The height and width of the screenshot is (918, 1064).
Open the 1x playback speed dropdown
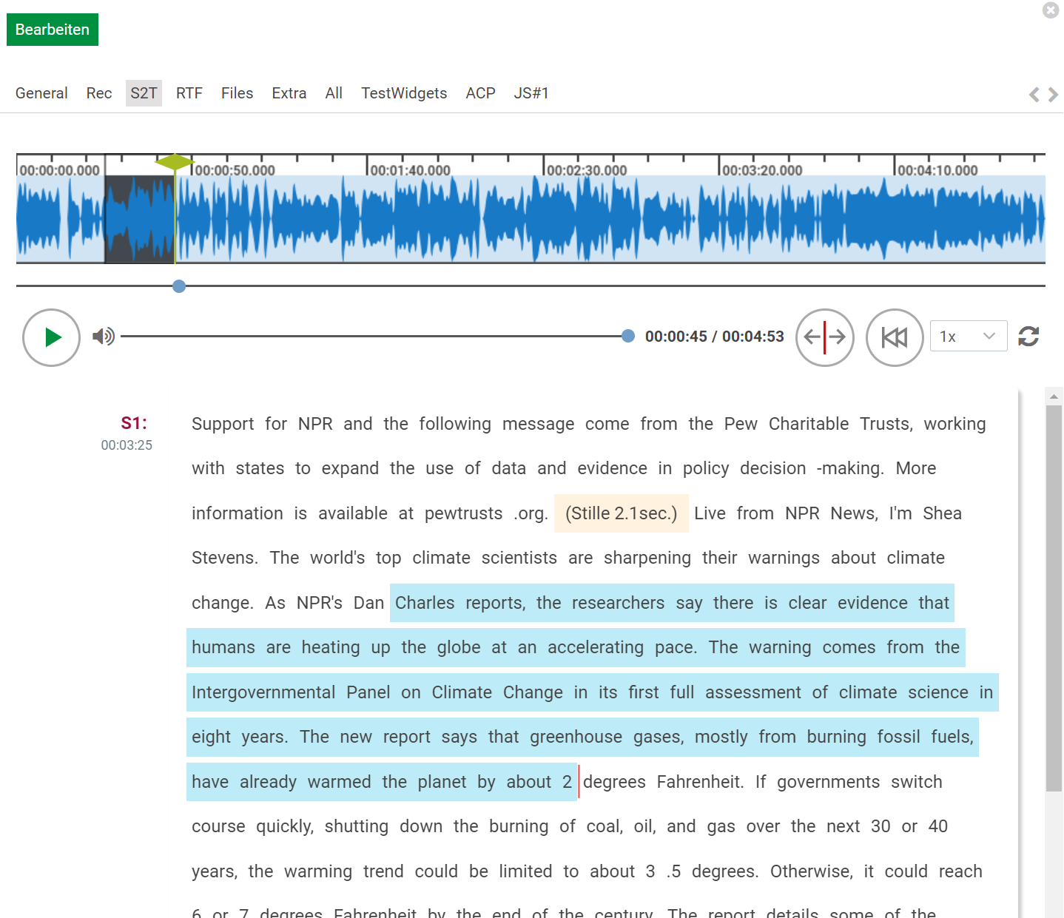coord(968,337)
